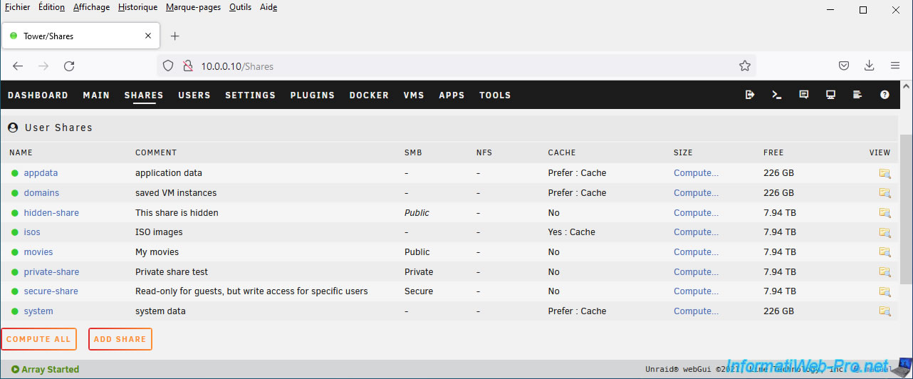Browse the appdata share via view icon
This screenshot has height=379, width=913.
coord(885,173)
